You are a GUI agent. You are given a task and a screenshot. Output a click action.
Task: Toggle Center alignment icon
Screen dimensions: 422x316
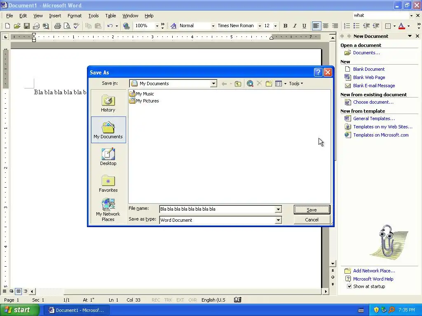pos(326,26)
